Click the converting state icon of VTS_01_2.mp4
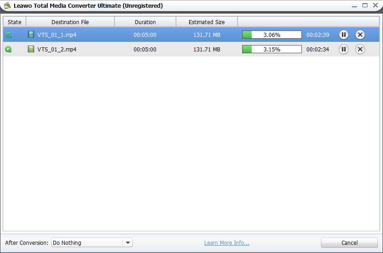This screenshot has height=253, width=383. point(8,49)
